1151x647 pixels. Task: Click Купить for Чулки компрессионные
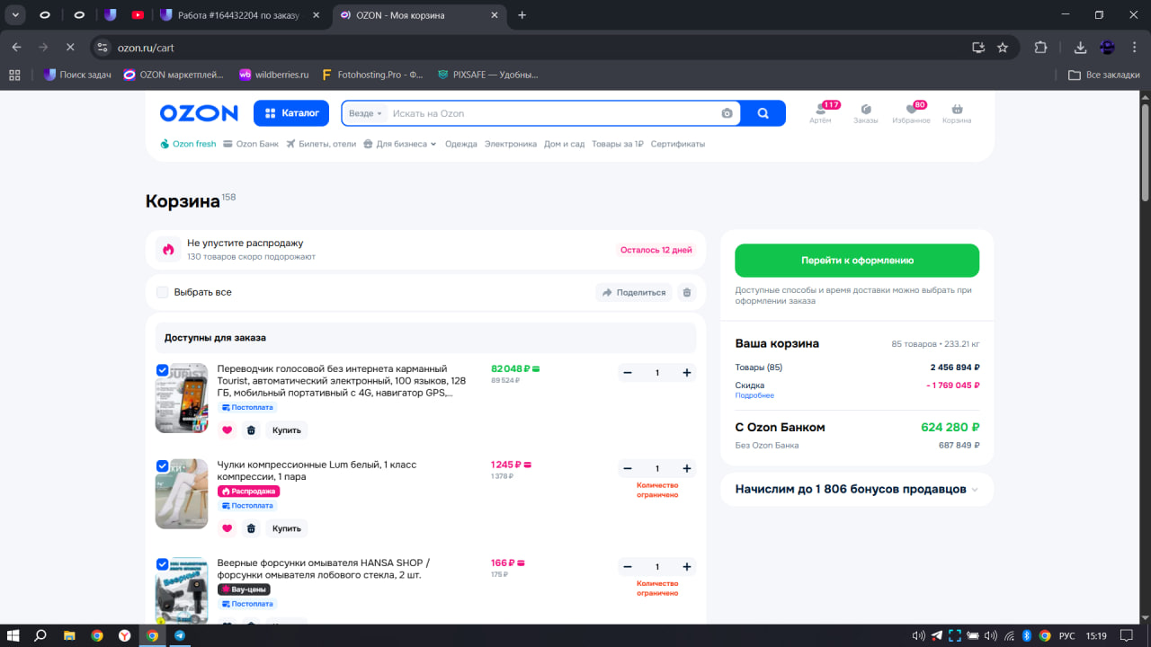pos(287,528)
